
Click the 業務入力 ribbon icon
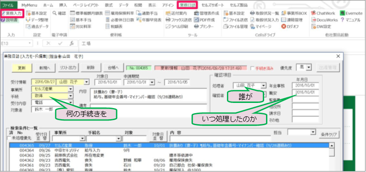pyautogui.click(x=12, y=13)
